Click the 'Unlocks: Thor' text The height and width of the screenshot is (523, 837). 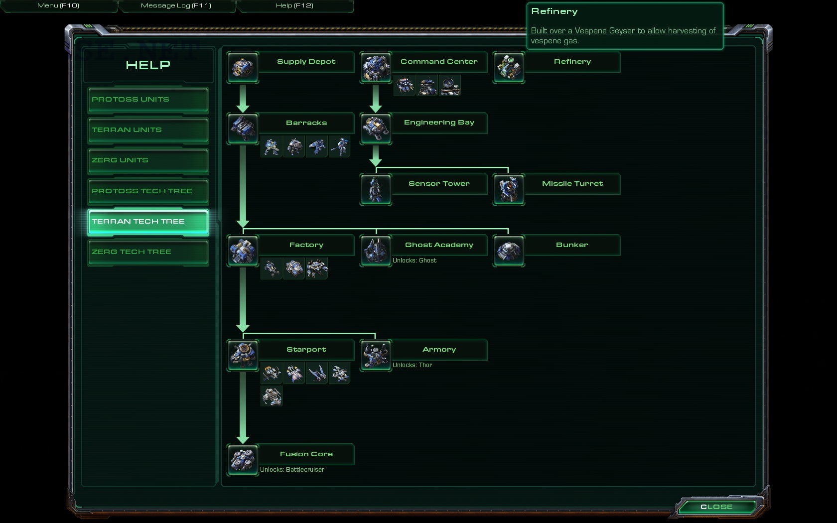tap(413, 365)
